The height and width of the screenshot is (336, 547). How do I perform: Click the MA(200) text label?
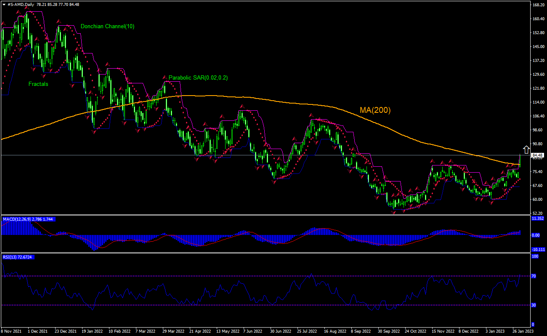click(x=374, y=111)
